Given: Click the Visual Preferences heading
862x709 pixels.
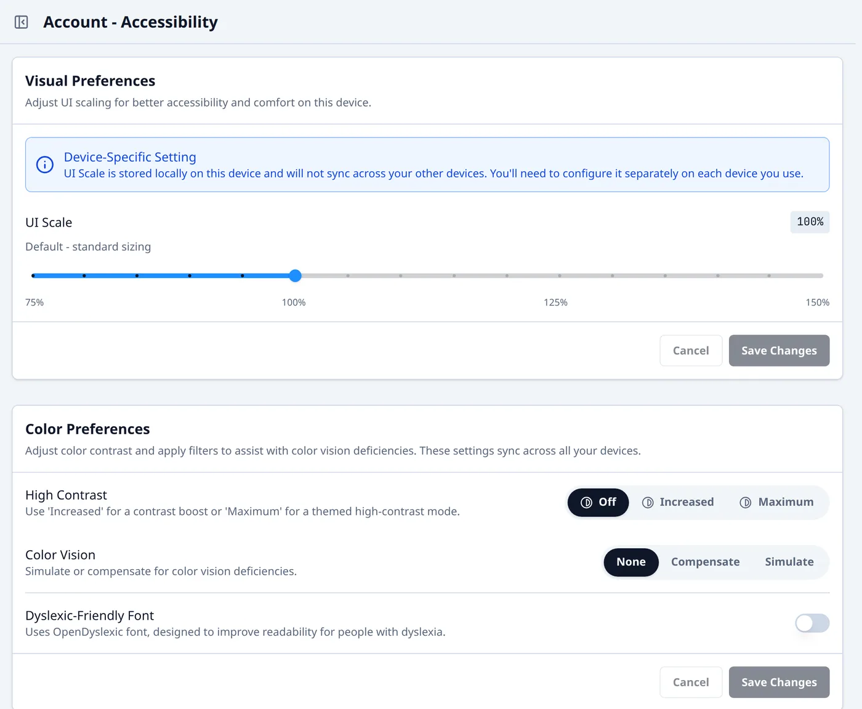Looking at the screenshot, I should tap(90, 81).
